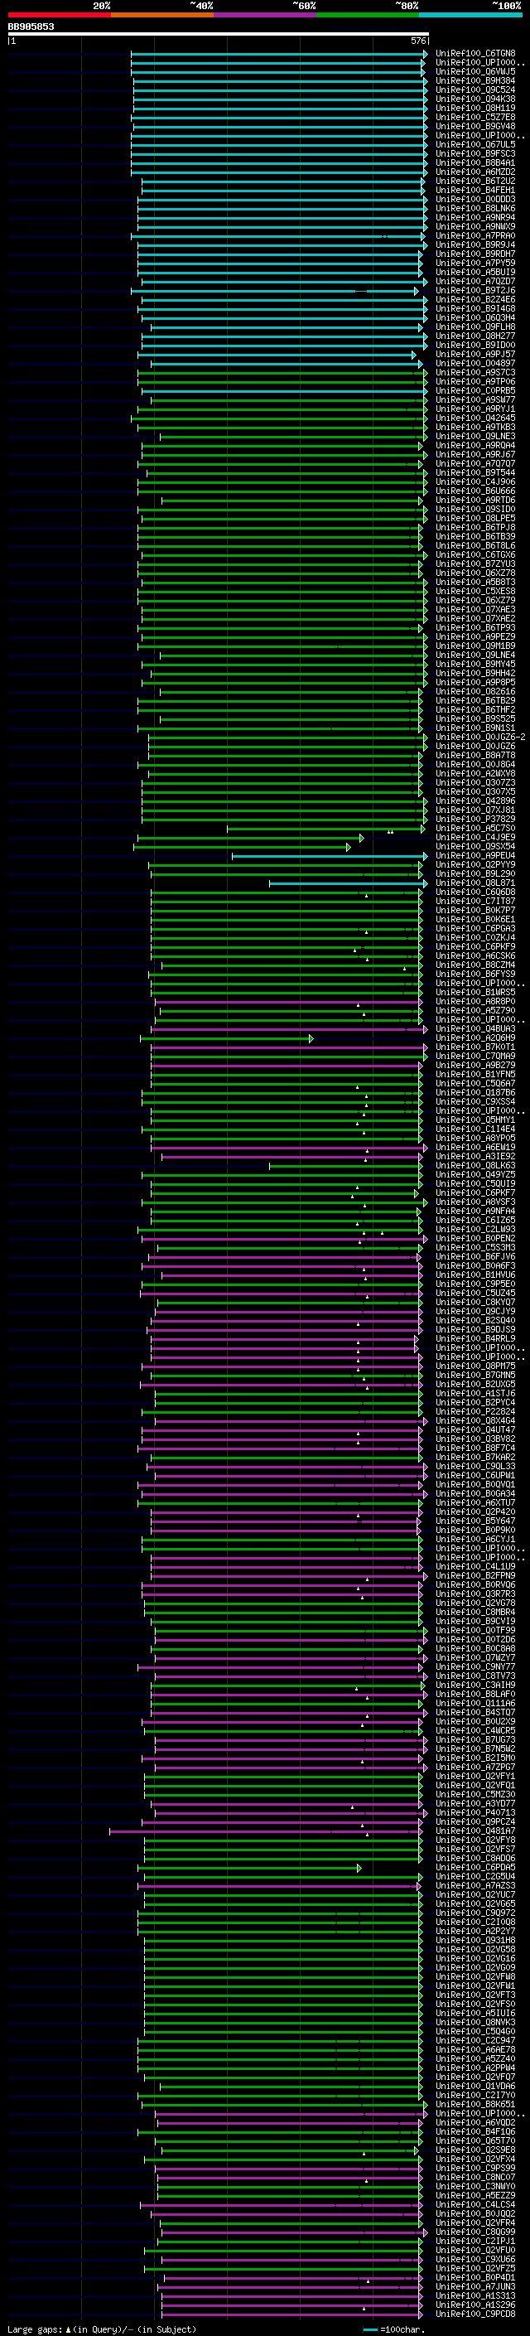Viewport: 530px width, 2336px height.
Task: Click label UniRef100_A8R8P0
Action: point(475,1001)
